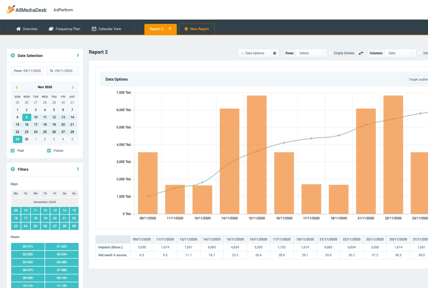Go to previous month in calendar
This screenshot has width=428, height=288.
[x=17, y=87]
